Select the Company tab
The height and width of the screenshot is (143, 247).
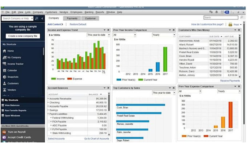point(54,18)
